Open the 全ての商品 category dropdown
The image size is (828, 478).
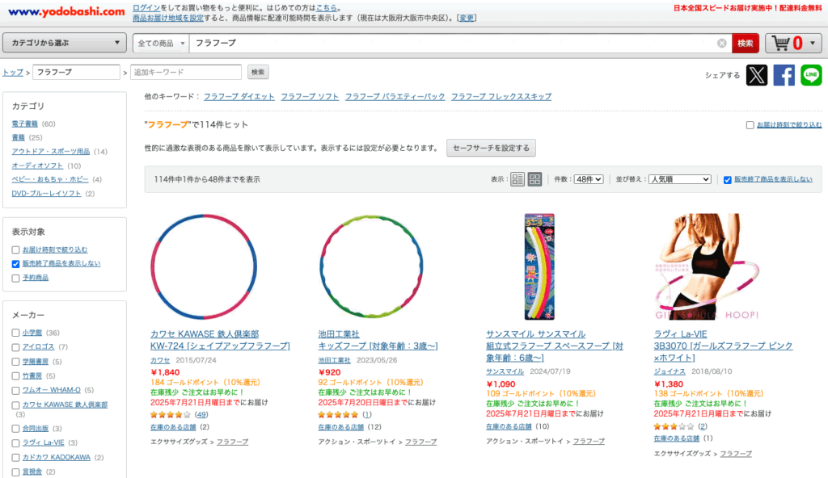[x=161, y=43]
